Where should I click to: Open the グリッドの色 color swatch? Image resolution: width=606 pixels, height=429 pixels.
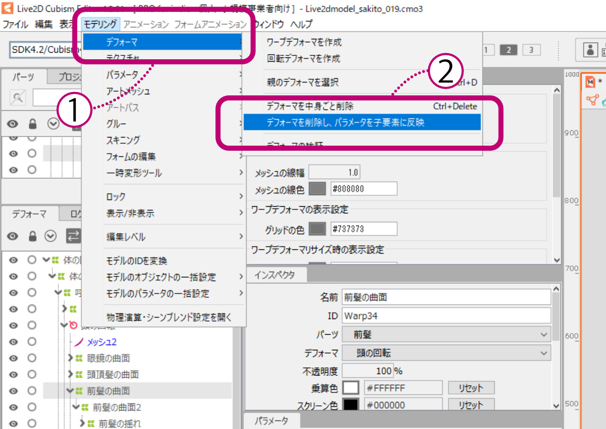click(x=317, y=229)
